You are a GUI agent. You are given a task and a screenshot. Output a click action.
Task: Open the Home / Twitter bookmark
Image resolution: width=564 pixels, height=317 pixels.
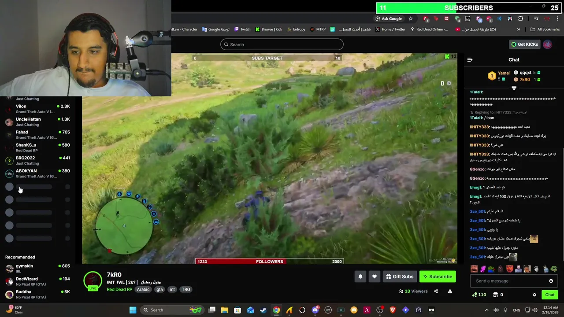pos(390,29)
